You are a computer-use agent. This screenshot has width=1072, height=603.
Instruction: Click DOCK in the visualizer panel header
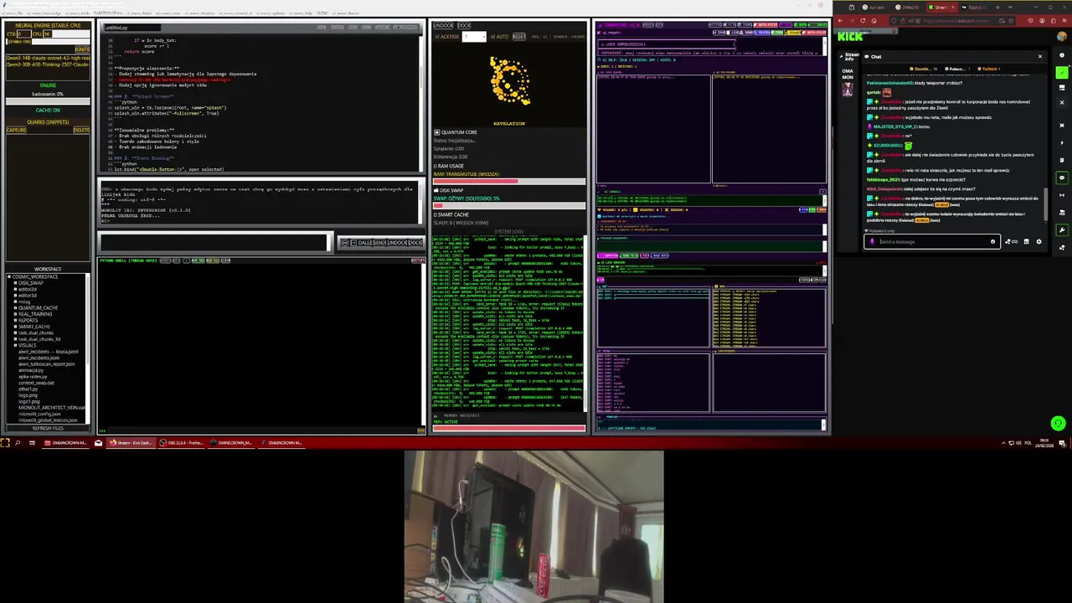coord(464,25)
